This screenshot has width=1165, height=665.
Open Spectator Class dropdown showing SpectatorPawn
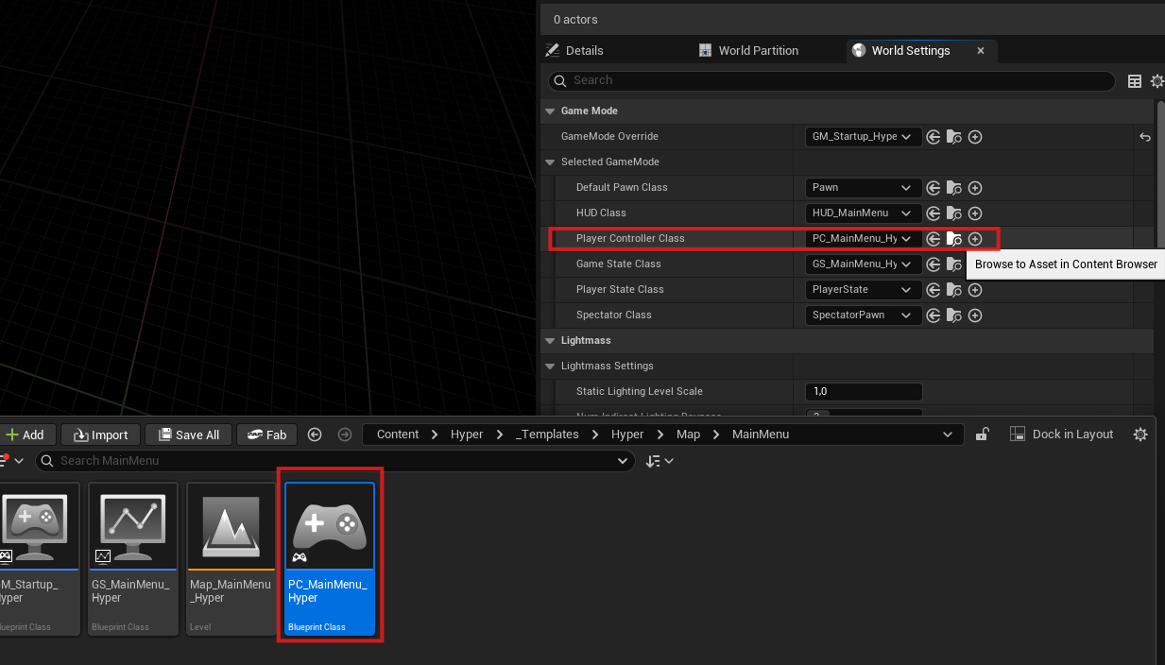(864, 315)
